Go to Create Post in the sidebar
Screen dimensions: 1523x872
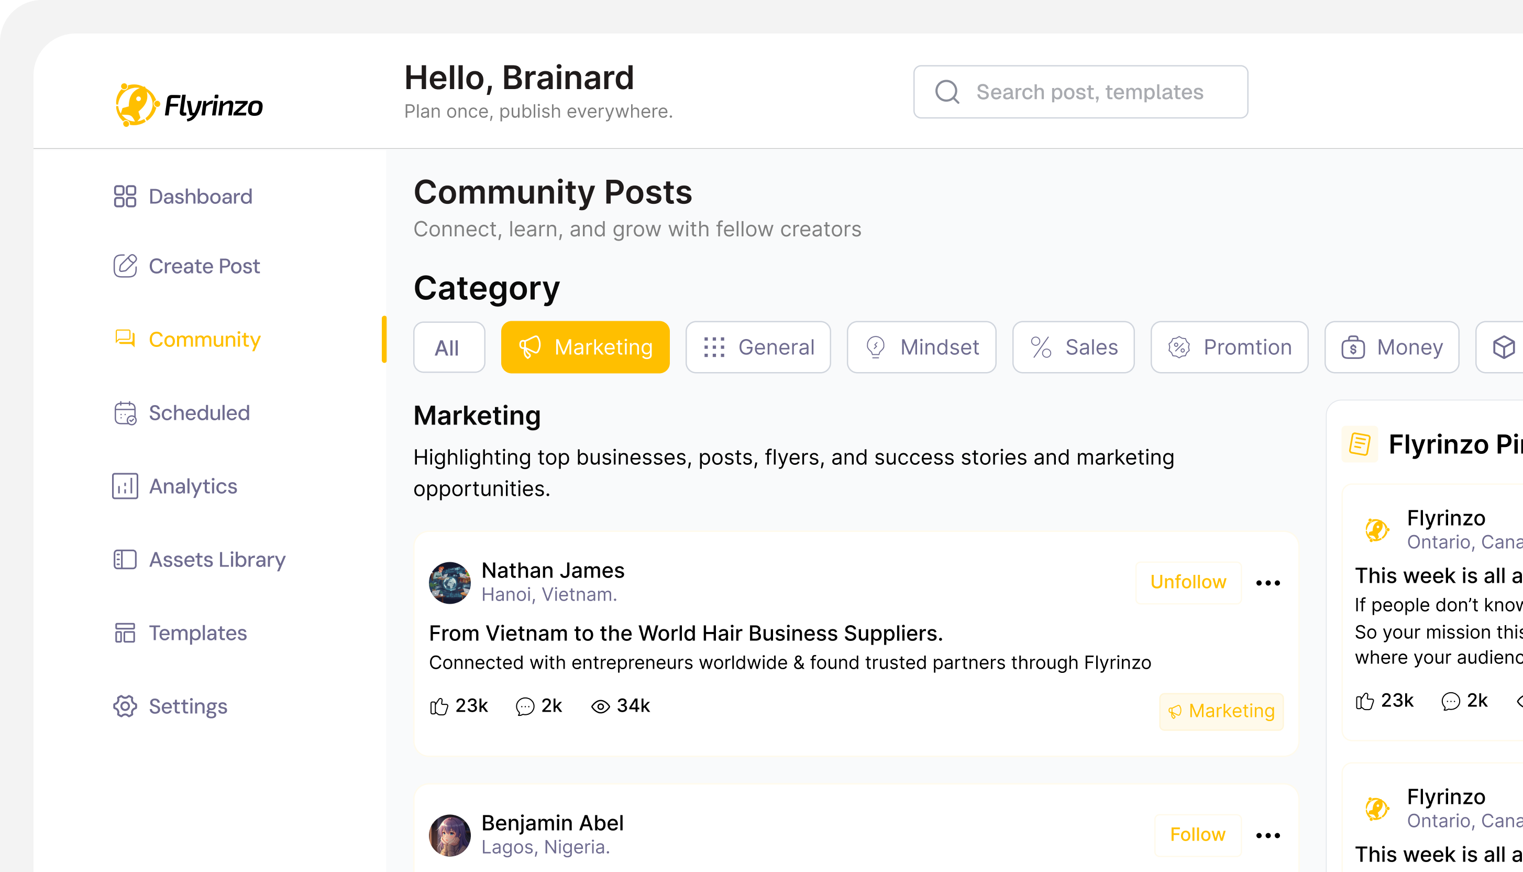(186, 265)
